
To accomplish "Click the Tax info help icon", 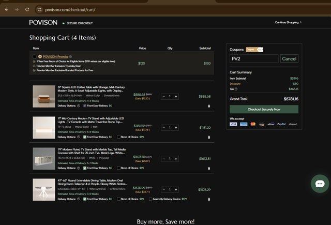I will click(236, 89).
